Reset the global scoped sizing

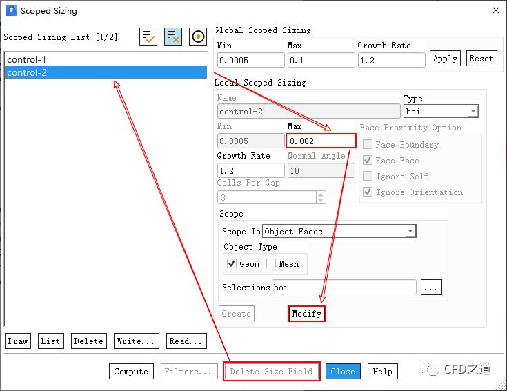481,59
